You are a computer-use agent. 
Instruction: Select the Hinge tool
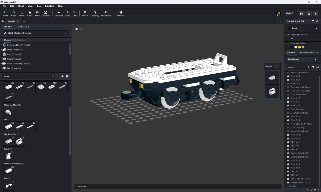[x=14, y=14]
